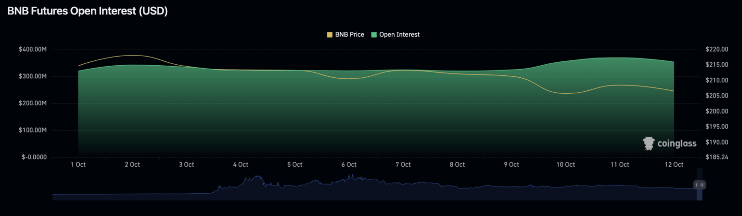Click the $400.00M left axis label
The image size is (742, 216).
click(32, 49)
